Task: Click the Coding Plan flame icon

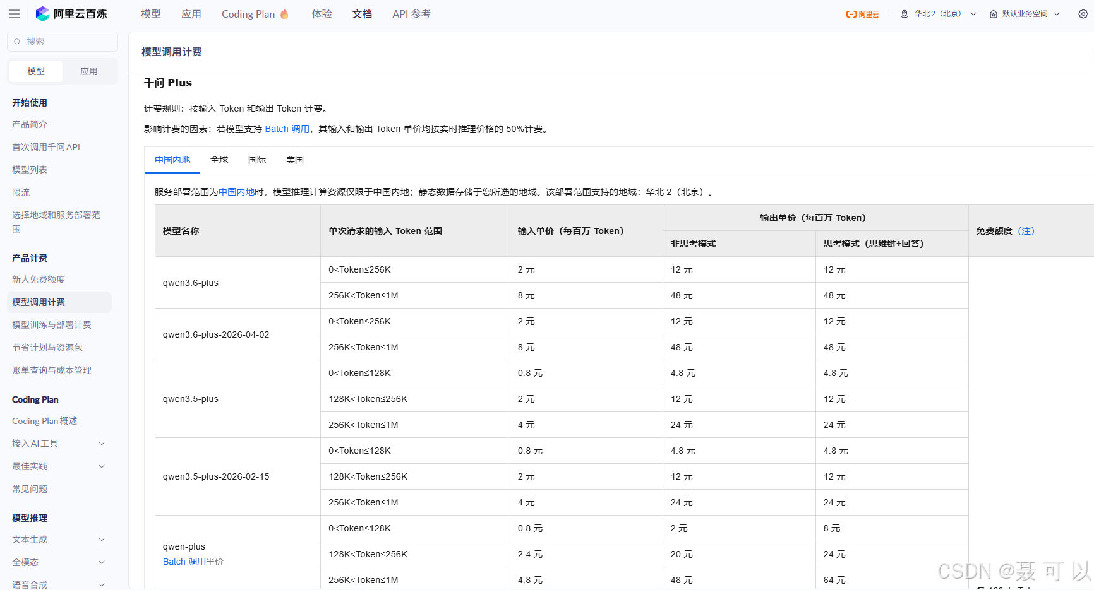Action: point(284,14)
